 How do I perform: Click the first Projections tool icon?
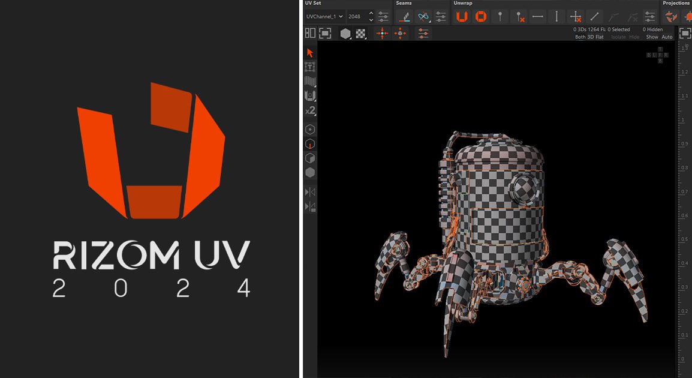coord(671,17)
